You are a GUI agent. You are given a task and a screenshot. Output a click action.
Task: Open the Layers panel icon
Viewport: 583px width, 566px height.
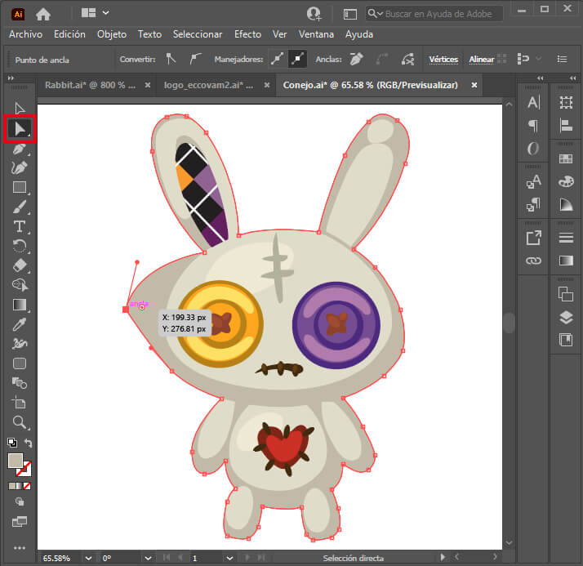tap(565, 317)
